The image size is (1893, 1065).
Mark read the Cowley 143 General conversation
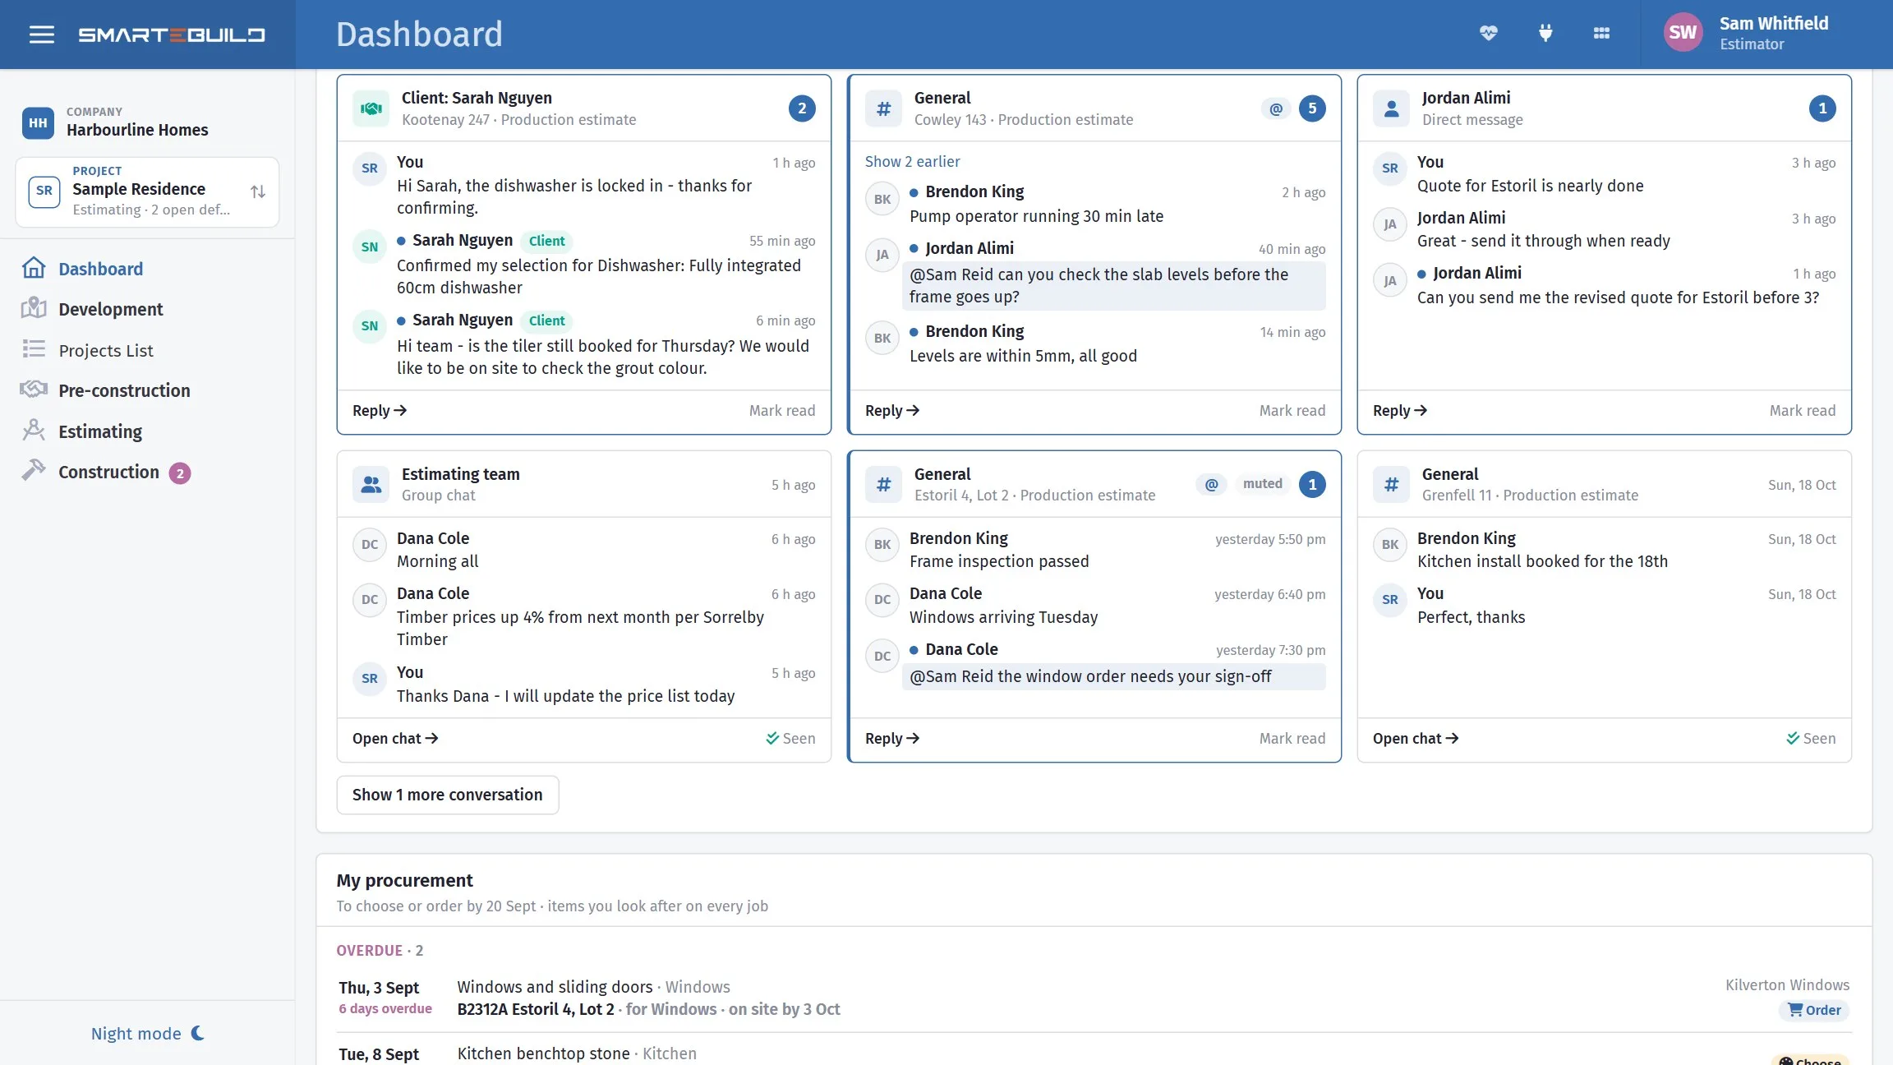tap(1292, 411)
